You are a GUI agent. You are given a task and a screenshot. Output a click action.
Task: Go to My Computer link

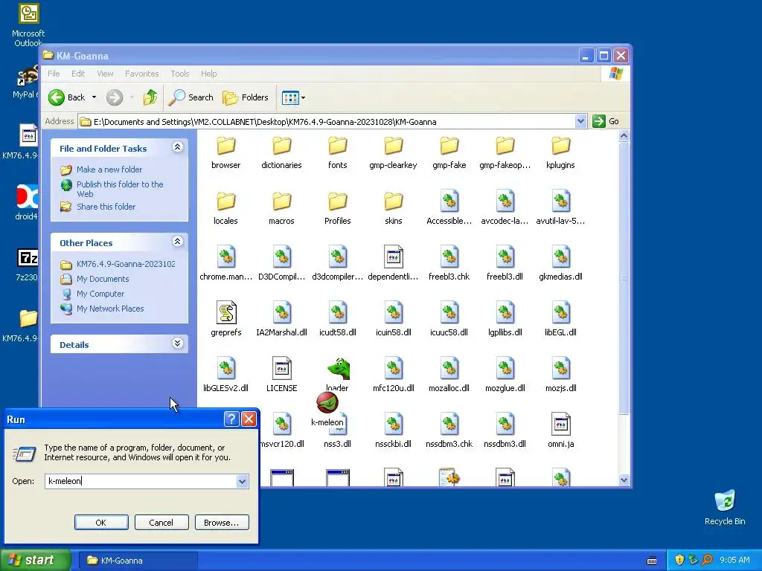click(100, 294)
